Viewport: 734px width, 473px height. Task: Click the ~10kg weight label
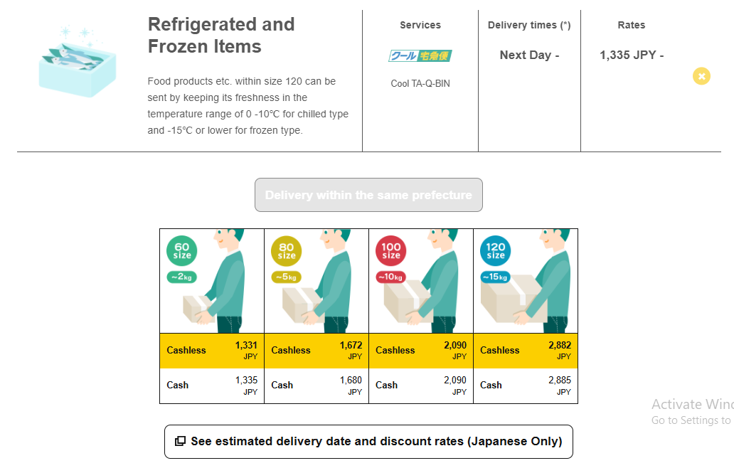point(390,277)
